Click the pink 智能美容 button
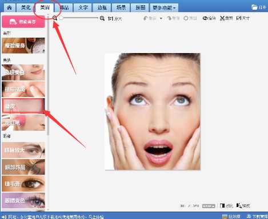This screenshot has height=219, width=268. [23, 22]
